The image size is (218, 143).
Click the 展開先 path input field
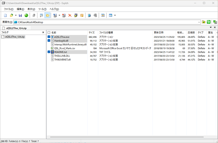tap(107, 22)
